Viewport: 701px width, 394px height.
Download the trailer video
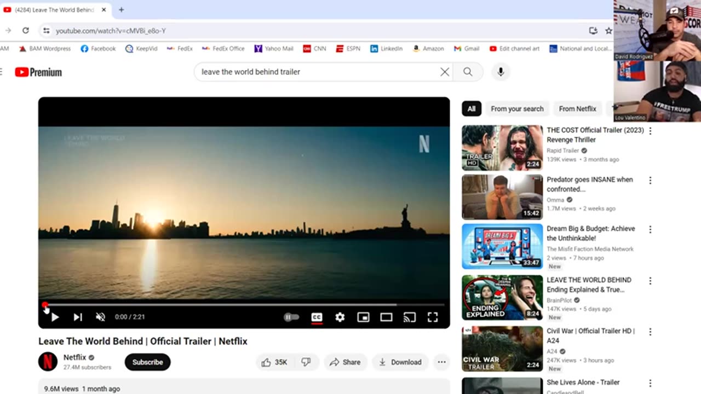(400, 362)
